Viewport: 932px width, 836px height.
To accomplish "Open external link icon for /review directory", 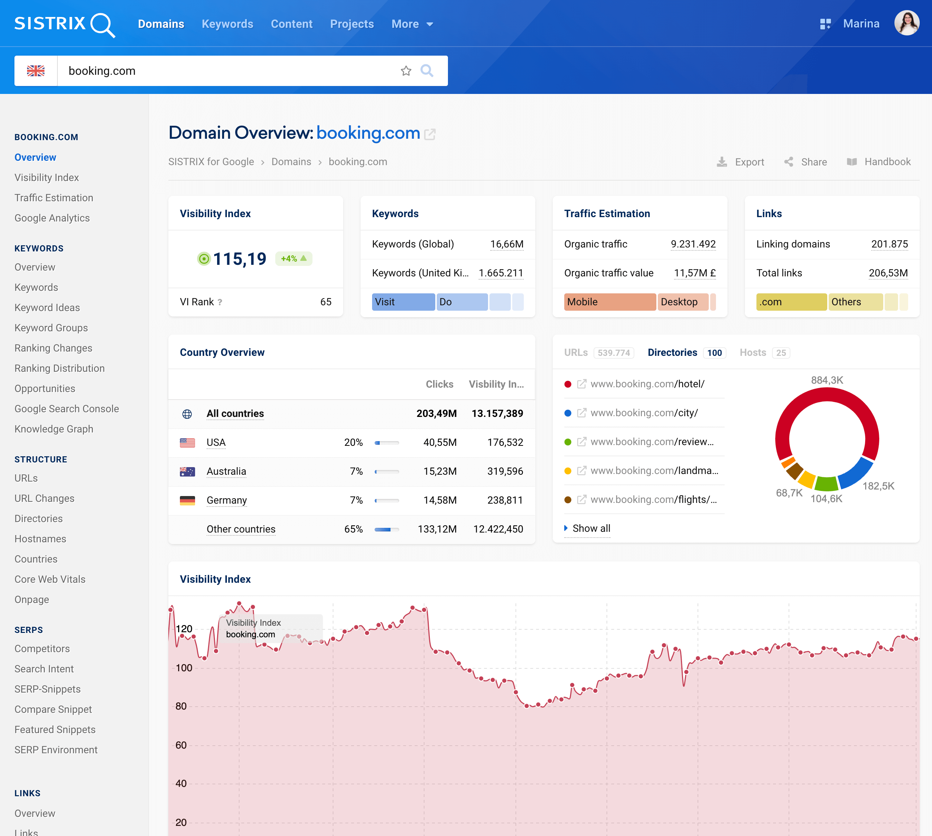I will coord(581,442).
